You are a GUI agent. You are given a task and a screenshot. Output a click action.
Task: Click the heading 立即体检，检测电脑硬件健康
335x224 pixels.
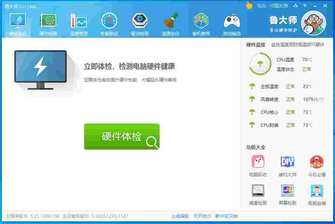click(x=130, y=66)
